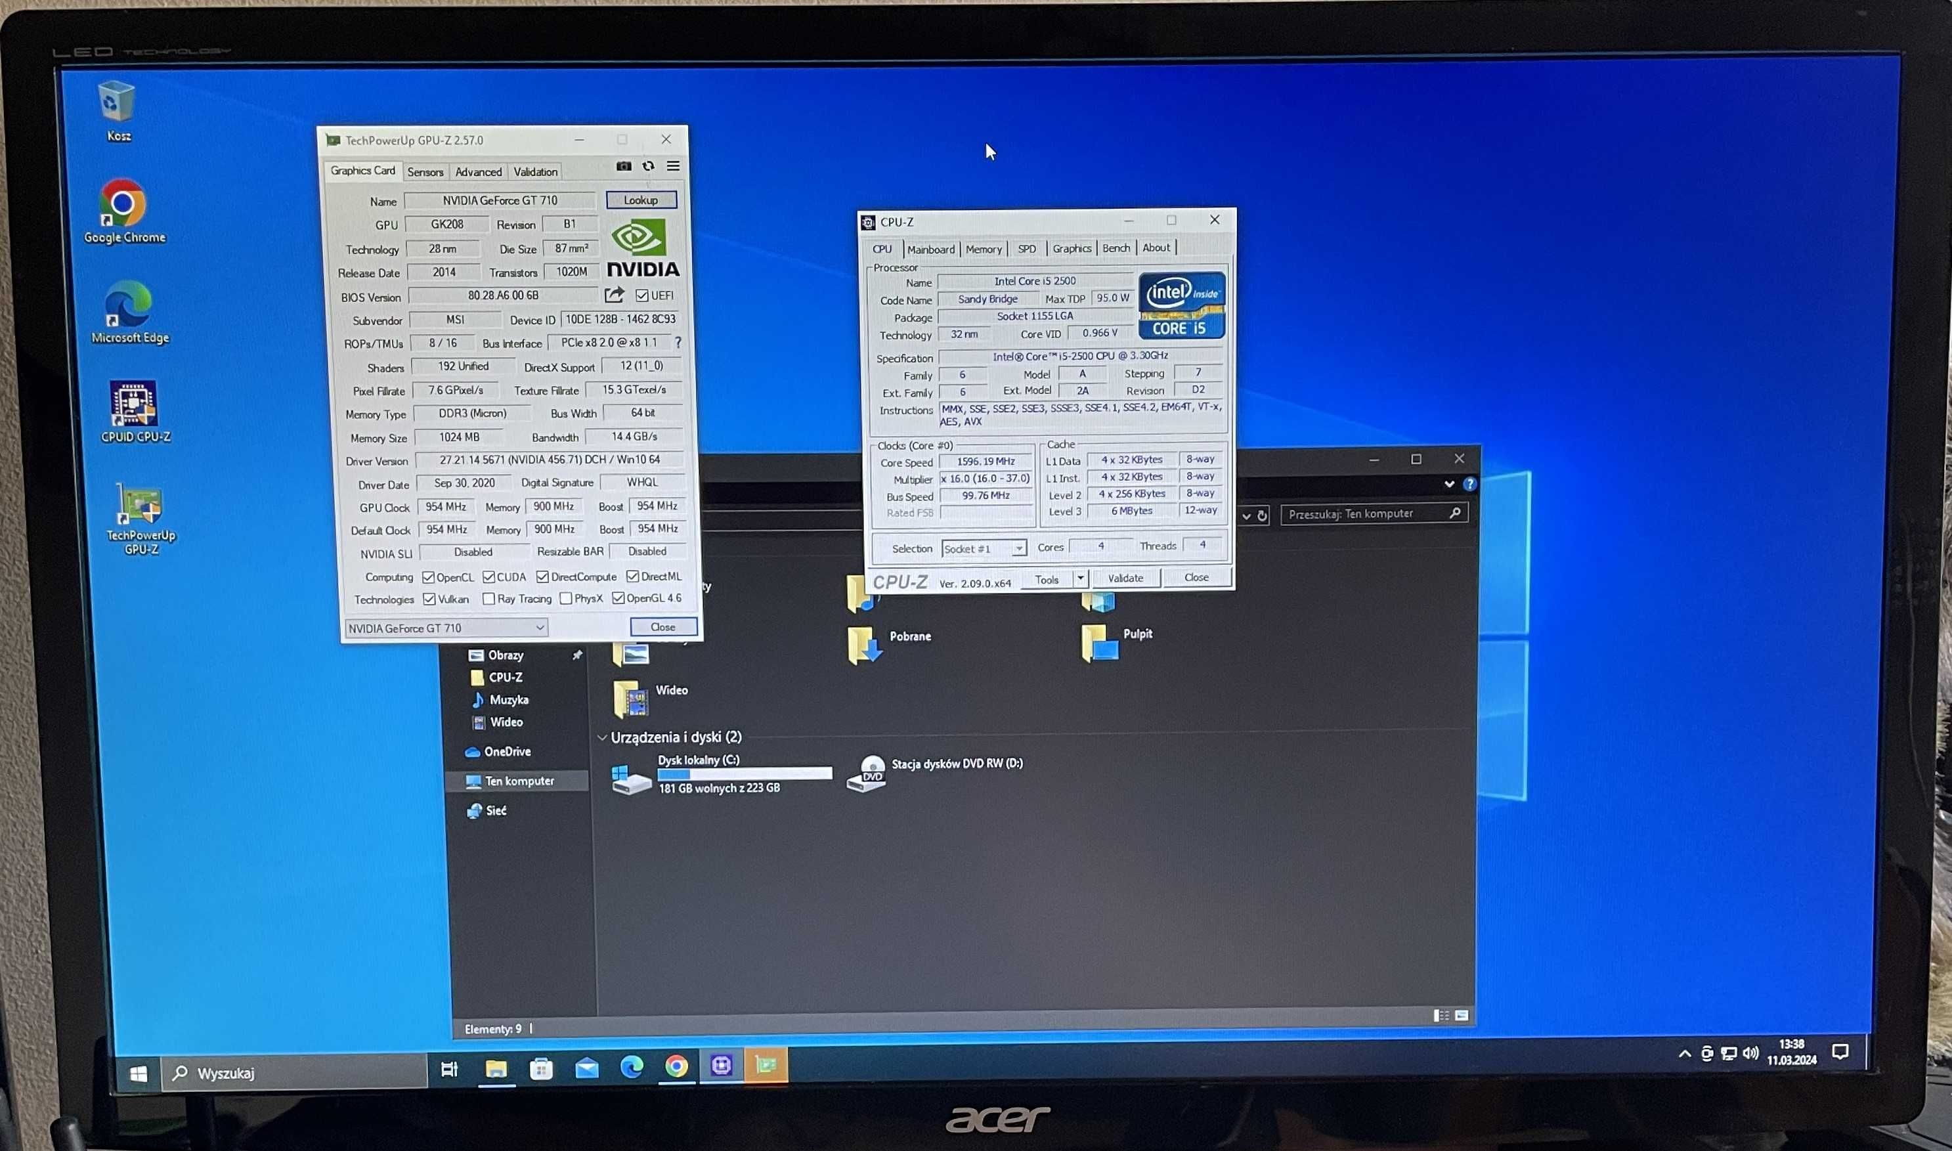The image size is (1952, 1151).
Task: Open GPU-Z hamburger menu icon
Action: [x=673, y=166]
